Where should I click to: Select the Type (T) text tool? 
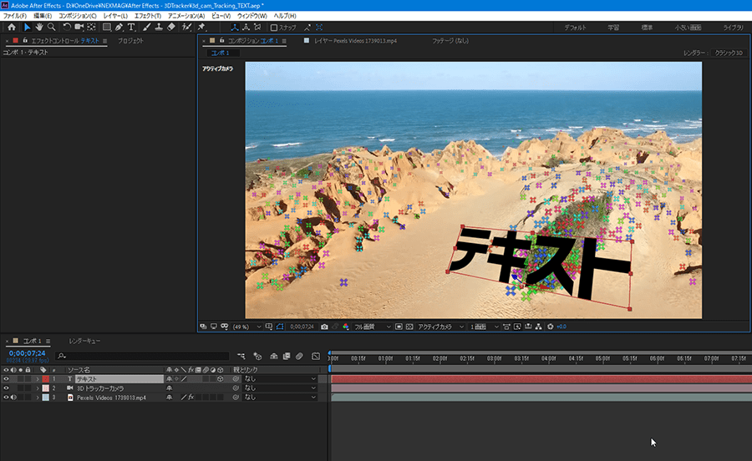click(x=131, y=28)
